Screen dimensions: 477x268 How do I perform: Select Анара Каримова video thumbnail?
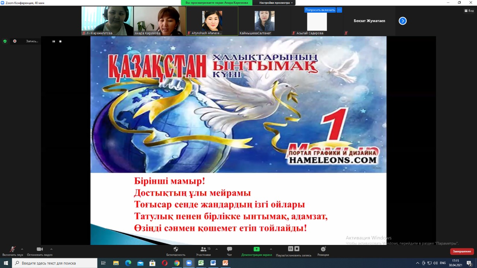click(159, 21)
